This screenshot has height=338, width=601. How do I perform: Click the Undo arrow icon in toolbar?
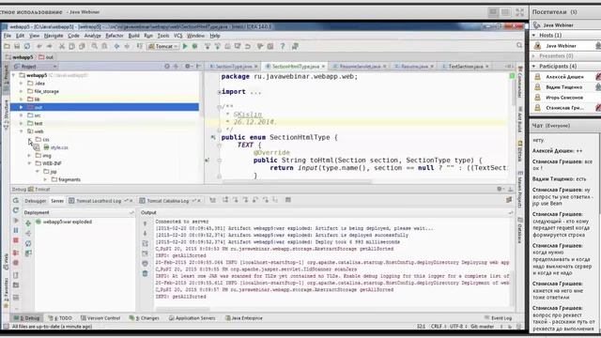tap(39, 46)
